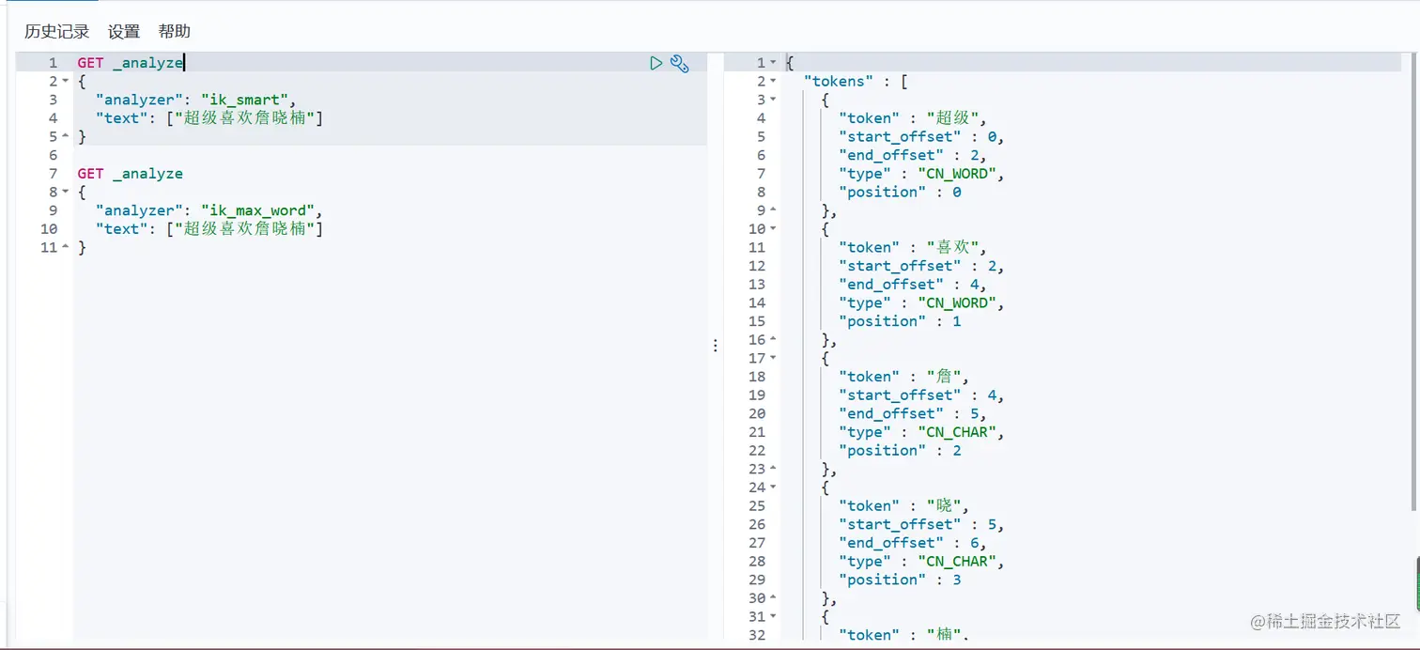The image size is (1420, 650).
Task: Open the 历史记录 menu
Action: tap(56, 31)
